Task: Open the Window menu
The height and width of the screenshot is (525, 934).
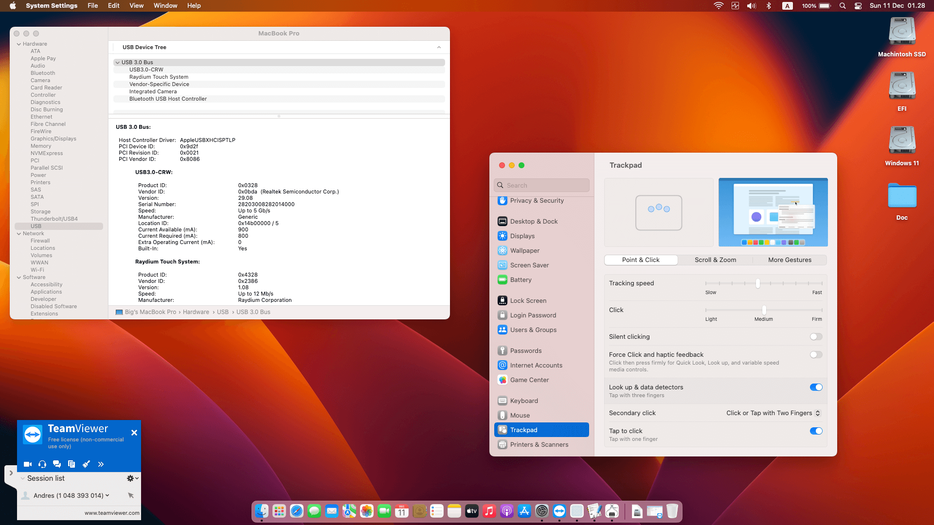Action: pos(165,6)
